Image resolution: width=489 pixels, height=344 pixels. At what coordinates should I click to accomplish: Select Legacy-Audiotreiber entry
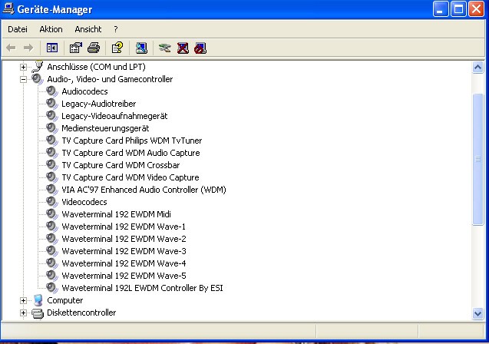98,104
